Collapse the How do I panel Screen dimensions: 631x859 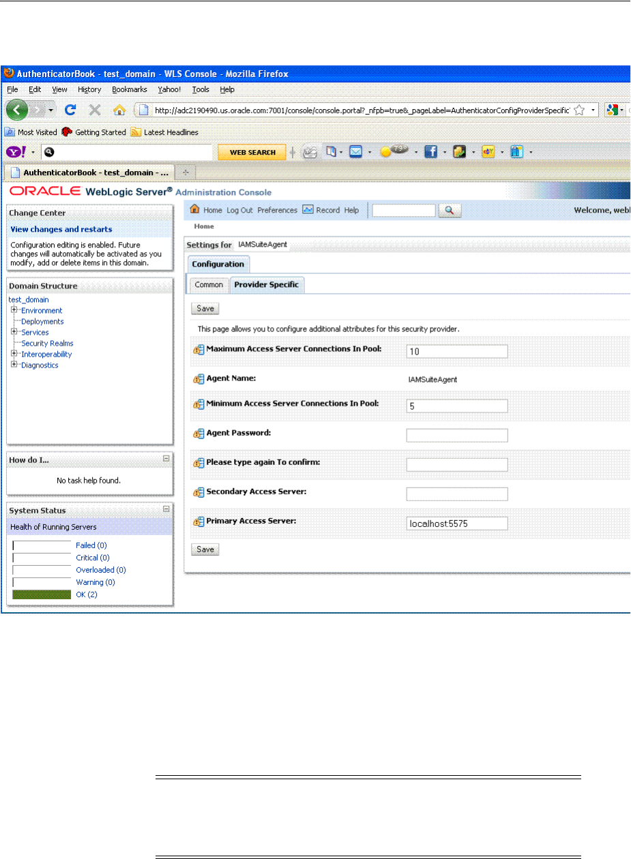[x=166, y=459]
